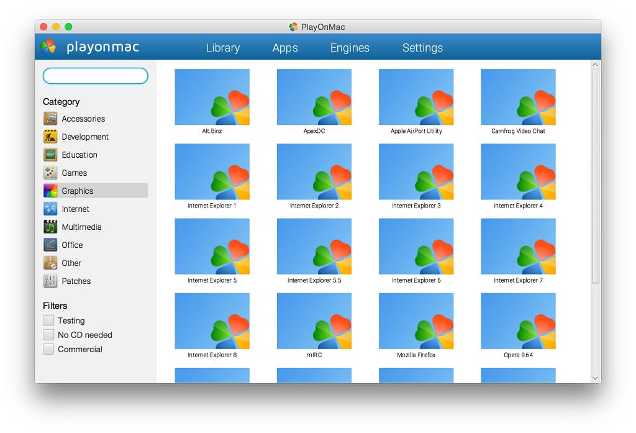Select the Camfrog Video Chat thumbnail
This screenshot has width=636, height=433.
[x=519, y=97]
